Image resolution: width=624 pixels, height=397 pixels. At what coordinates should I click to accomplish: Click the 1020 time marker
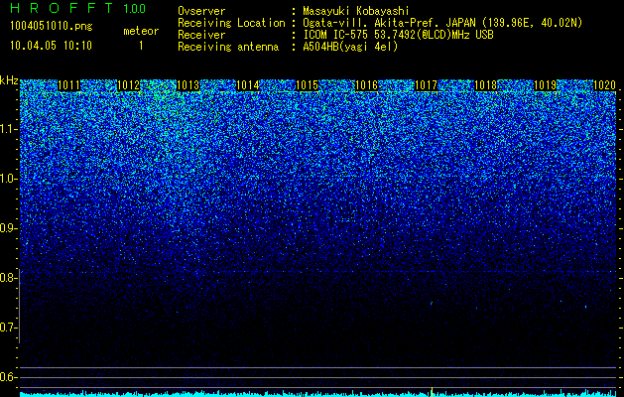click(x=605, y=85)
